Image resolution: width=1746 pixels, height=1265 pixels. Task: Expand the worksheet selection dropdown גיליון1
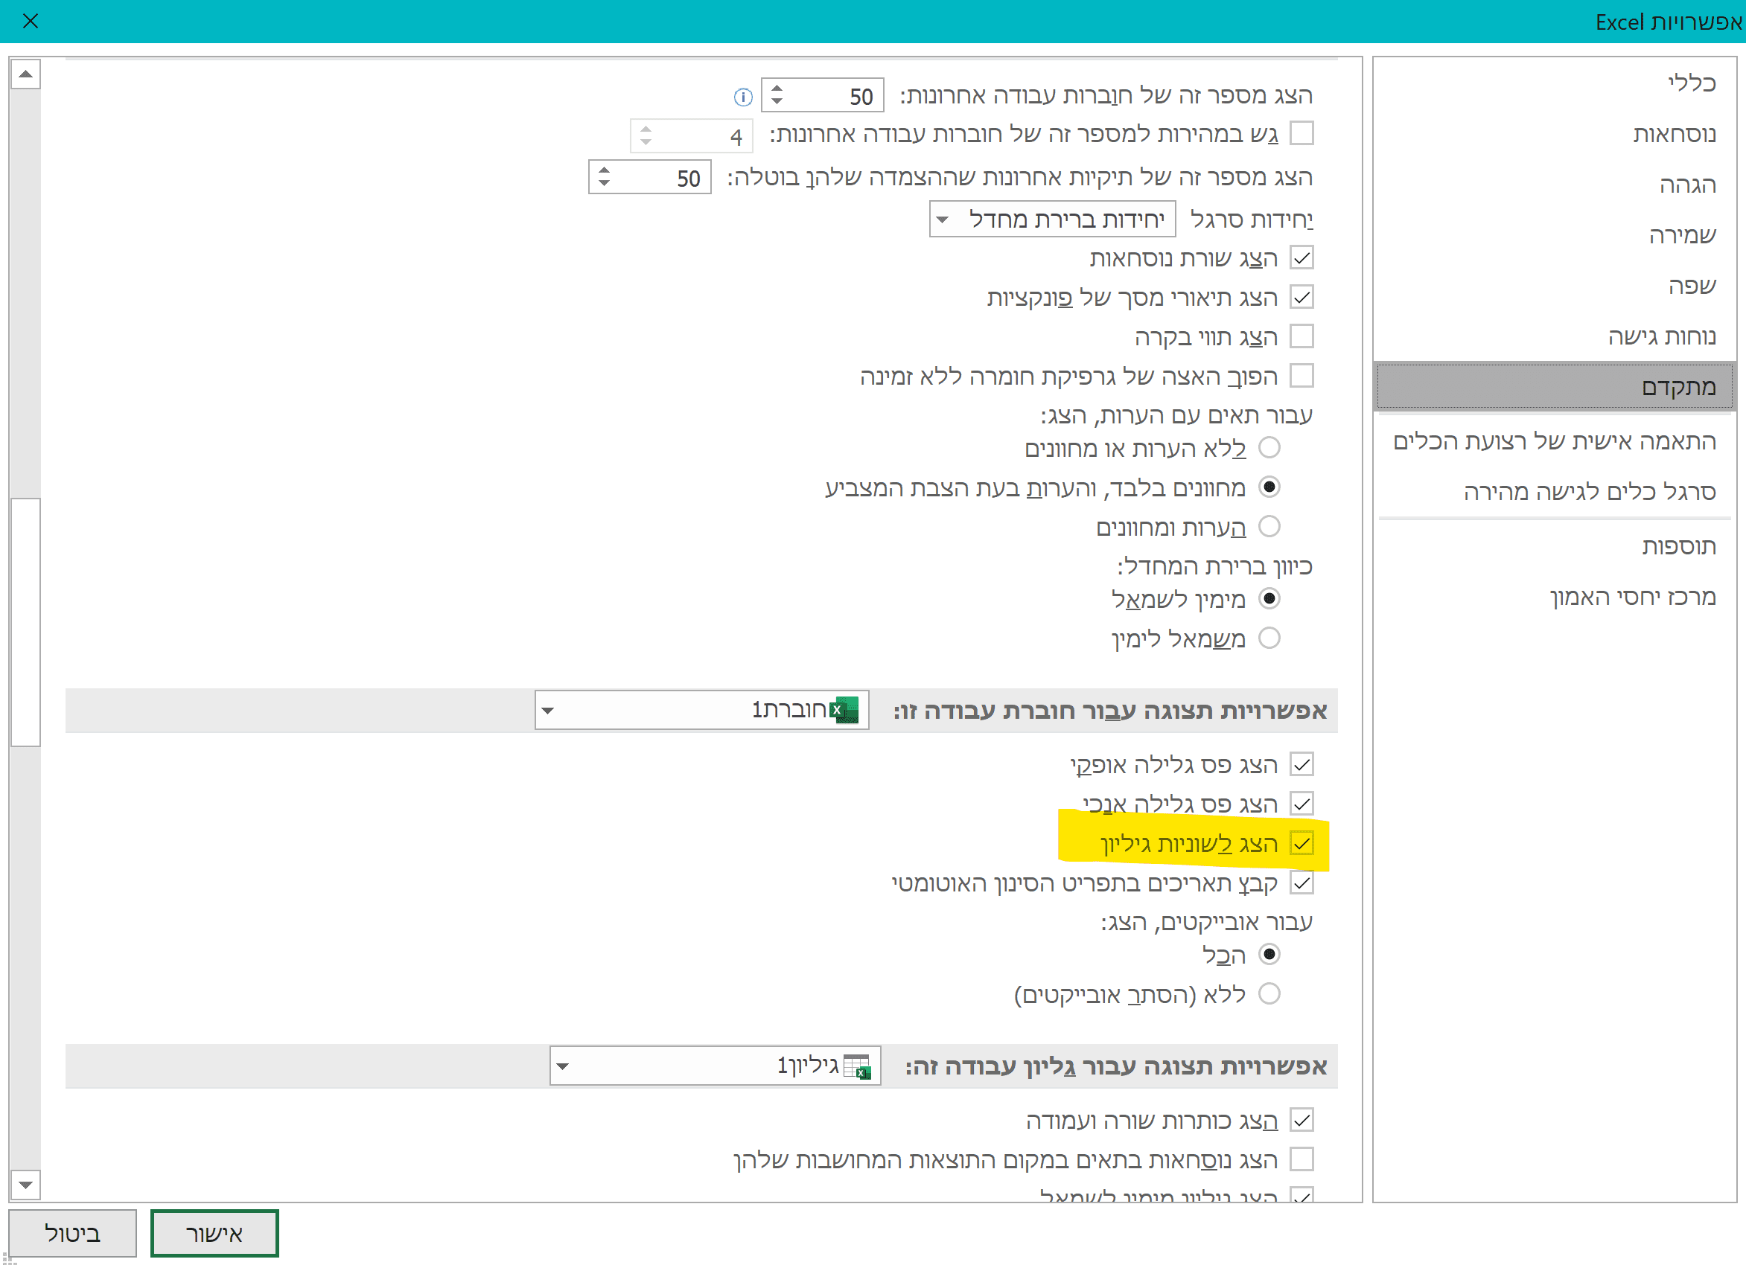[563, 1066]
